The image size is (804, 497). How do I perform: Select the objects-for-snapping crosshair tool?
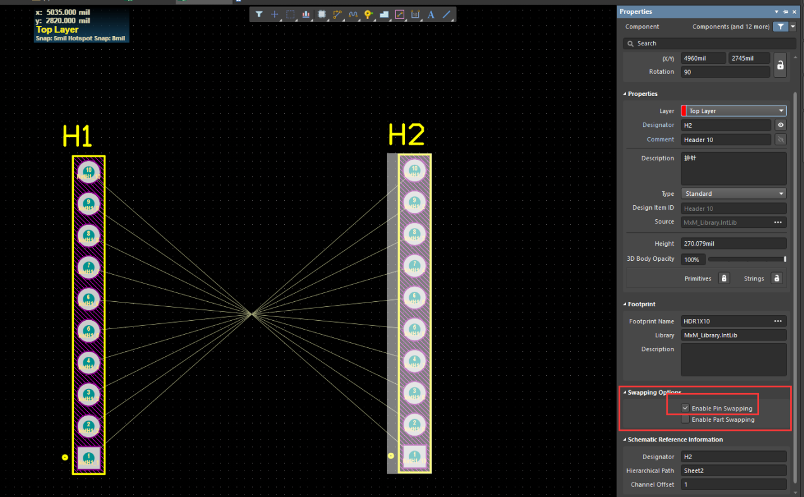(275, 14)
